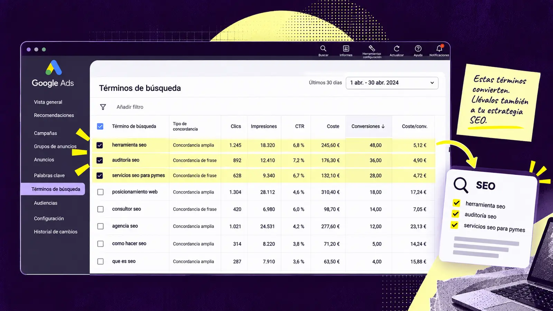Click the 310,40 € cost value
This screenshot has height=311, width=553.
click(330, 192)
